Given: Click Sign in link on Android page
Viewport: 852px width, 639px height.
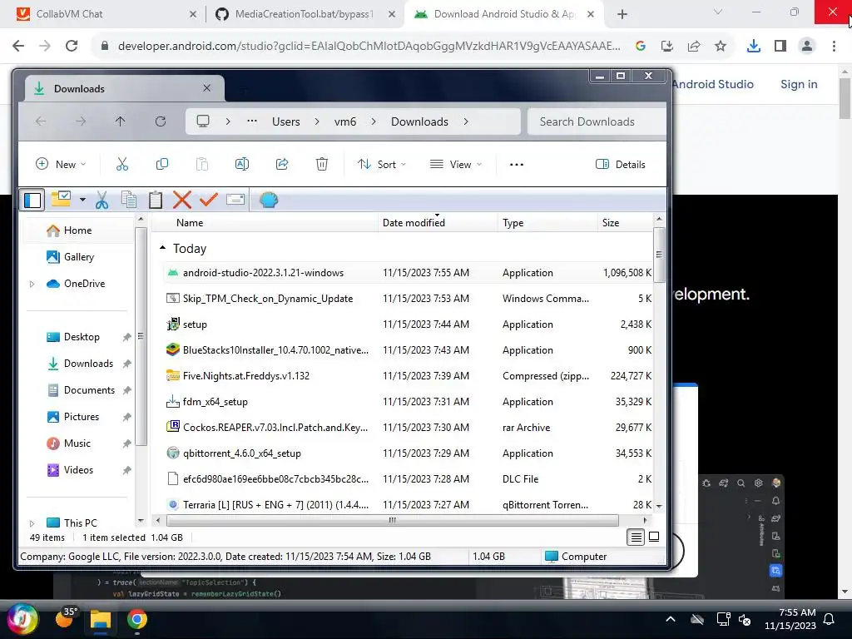Looking at the screenshot, I should point(799,84).
